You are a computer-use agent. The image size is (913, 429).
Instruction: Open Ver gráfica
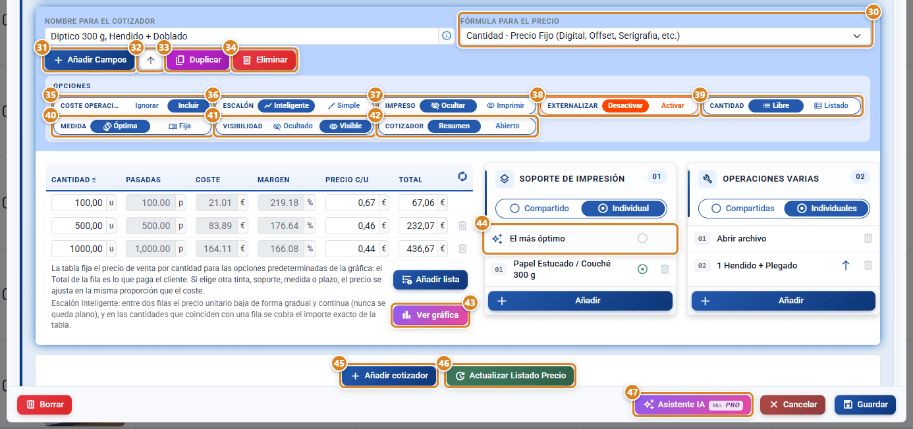[x=431, y=315]
